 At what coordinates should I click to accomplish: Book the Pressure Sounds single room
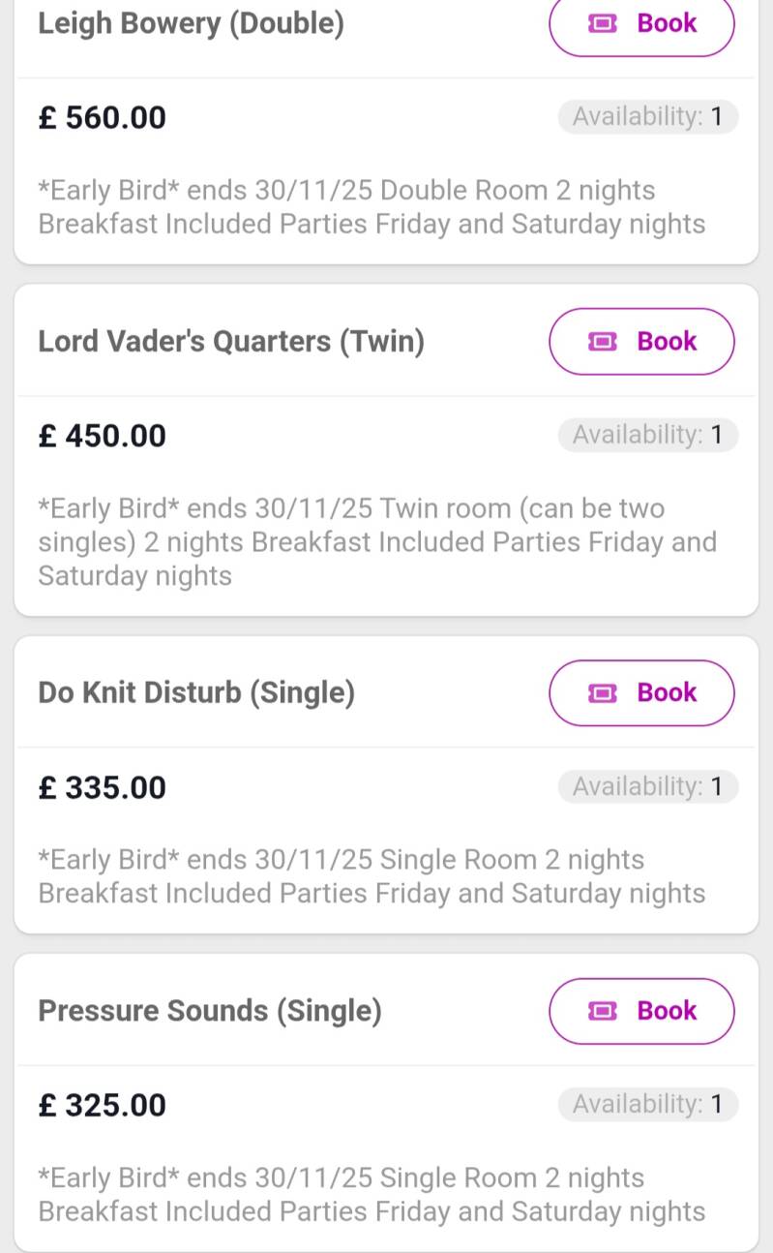642,1011
